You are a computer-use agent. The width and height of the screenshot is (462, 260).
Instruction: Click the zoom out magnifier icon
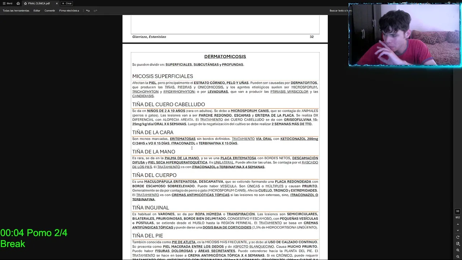click(x=458, y=257)
